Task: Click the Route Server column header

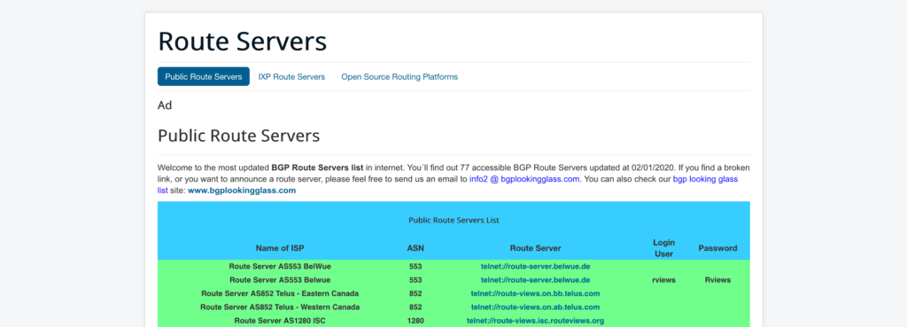Action: tap(535, 248)
